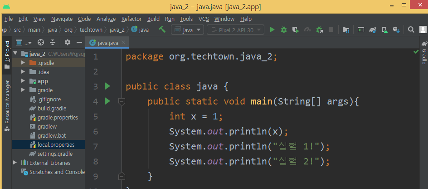Collapse the java_2 root project node
This screenshot has width=428, height=189.
[15, 53]
